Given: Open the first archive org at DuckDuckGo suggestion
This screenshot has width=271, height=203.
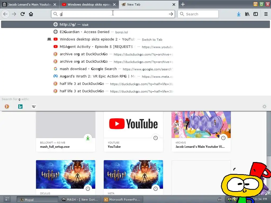Looking at the screenshot, I should 135,54.
